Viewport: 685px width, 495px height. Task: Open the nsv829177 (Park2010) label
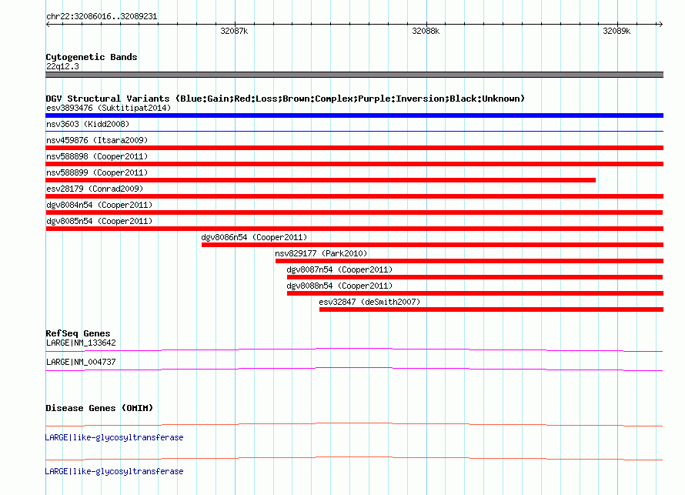click(x=321, y=253)
